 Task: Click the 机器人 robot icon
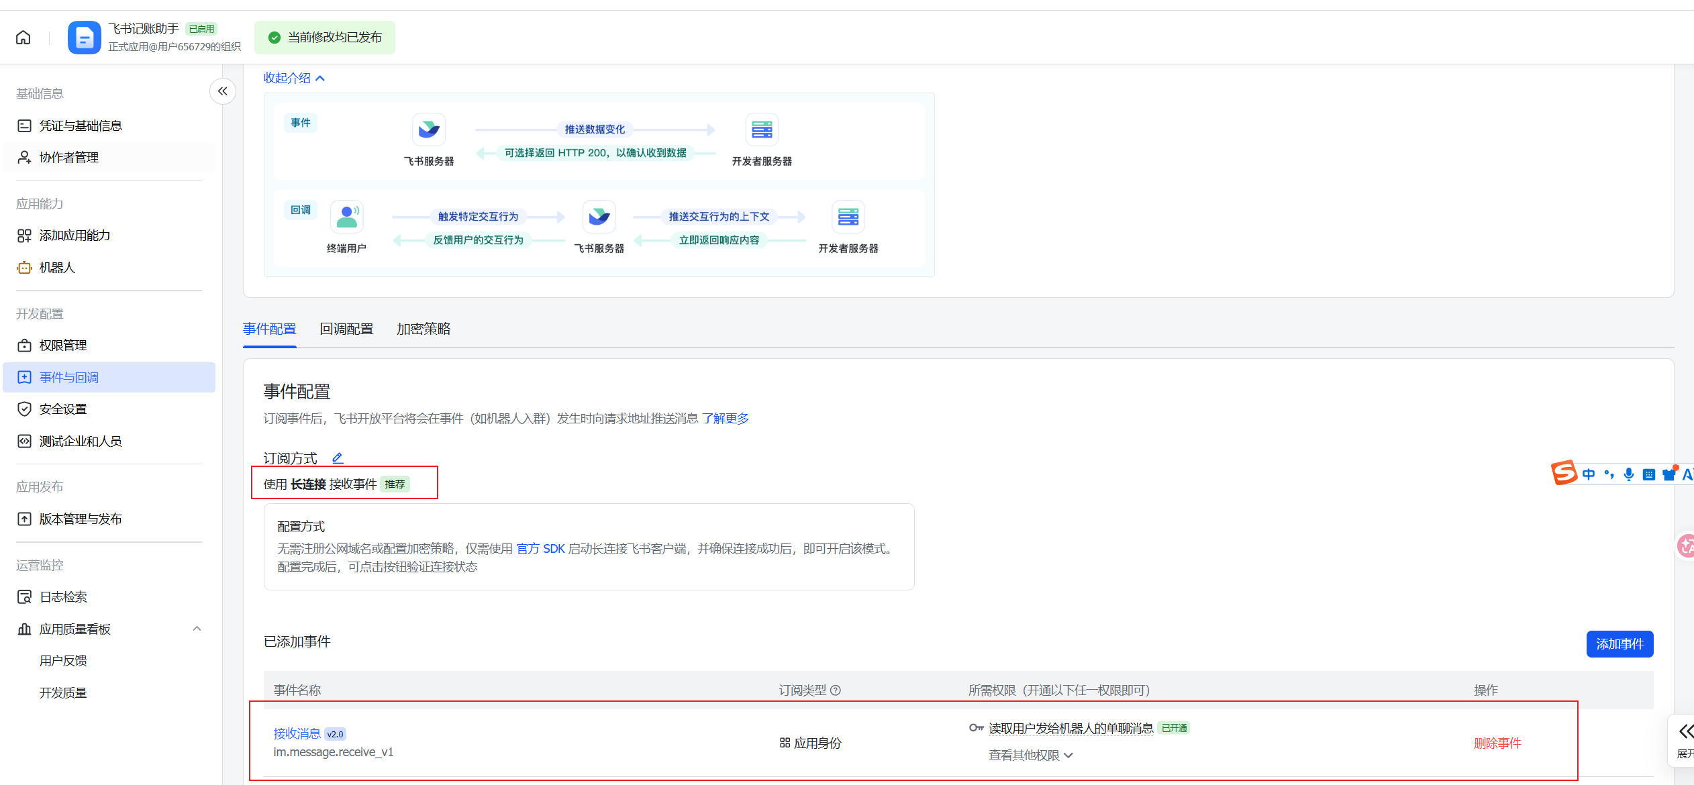click(x=24, y=268)
